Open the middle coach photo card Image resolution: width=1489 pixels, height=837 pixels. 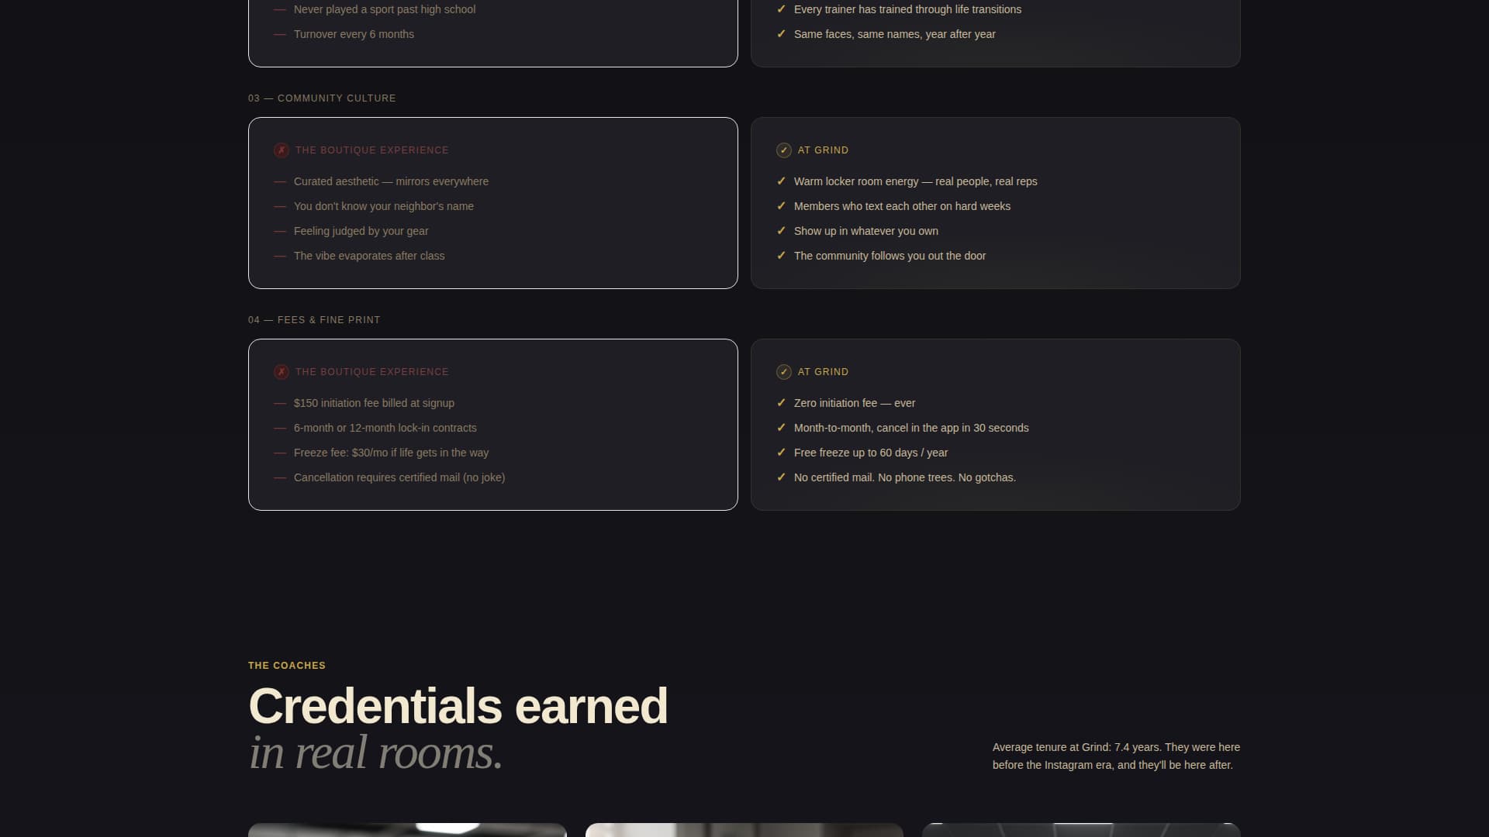[x=744, y=830]
